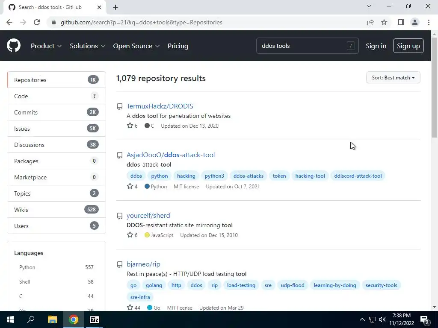The image size is (438, 328).
Task: Select the Users filter
Action: click(56, 226)
